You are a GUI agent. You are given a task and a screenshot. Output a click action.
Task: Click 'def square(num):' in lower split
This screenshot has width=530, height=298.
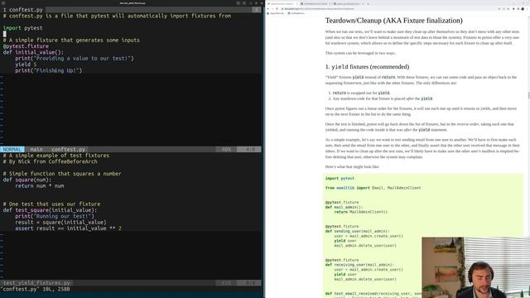[27, 180]
